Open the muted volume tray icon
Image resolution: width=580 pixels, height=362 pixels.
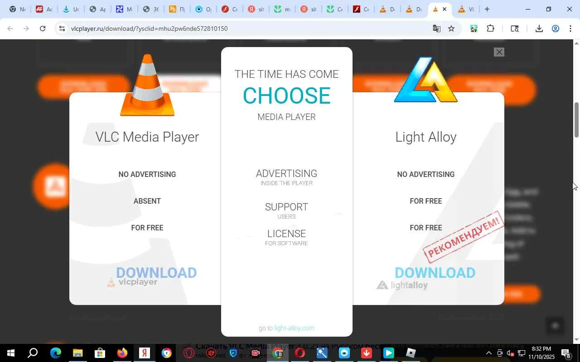click(x=510, y=353)
